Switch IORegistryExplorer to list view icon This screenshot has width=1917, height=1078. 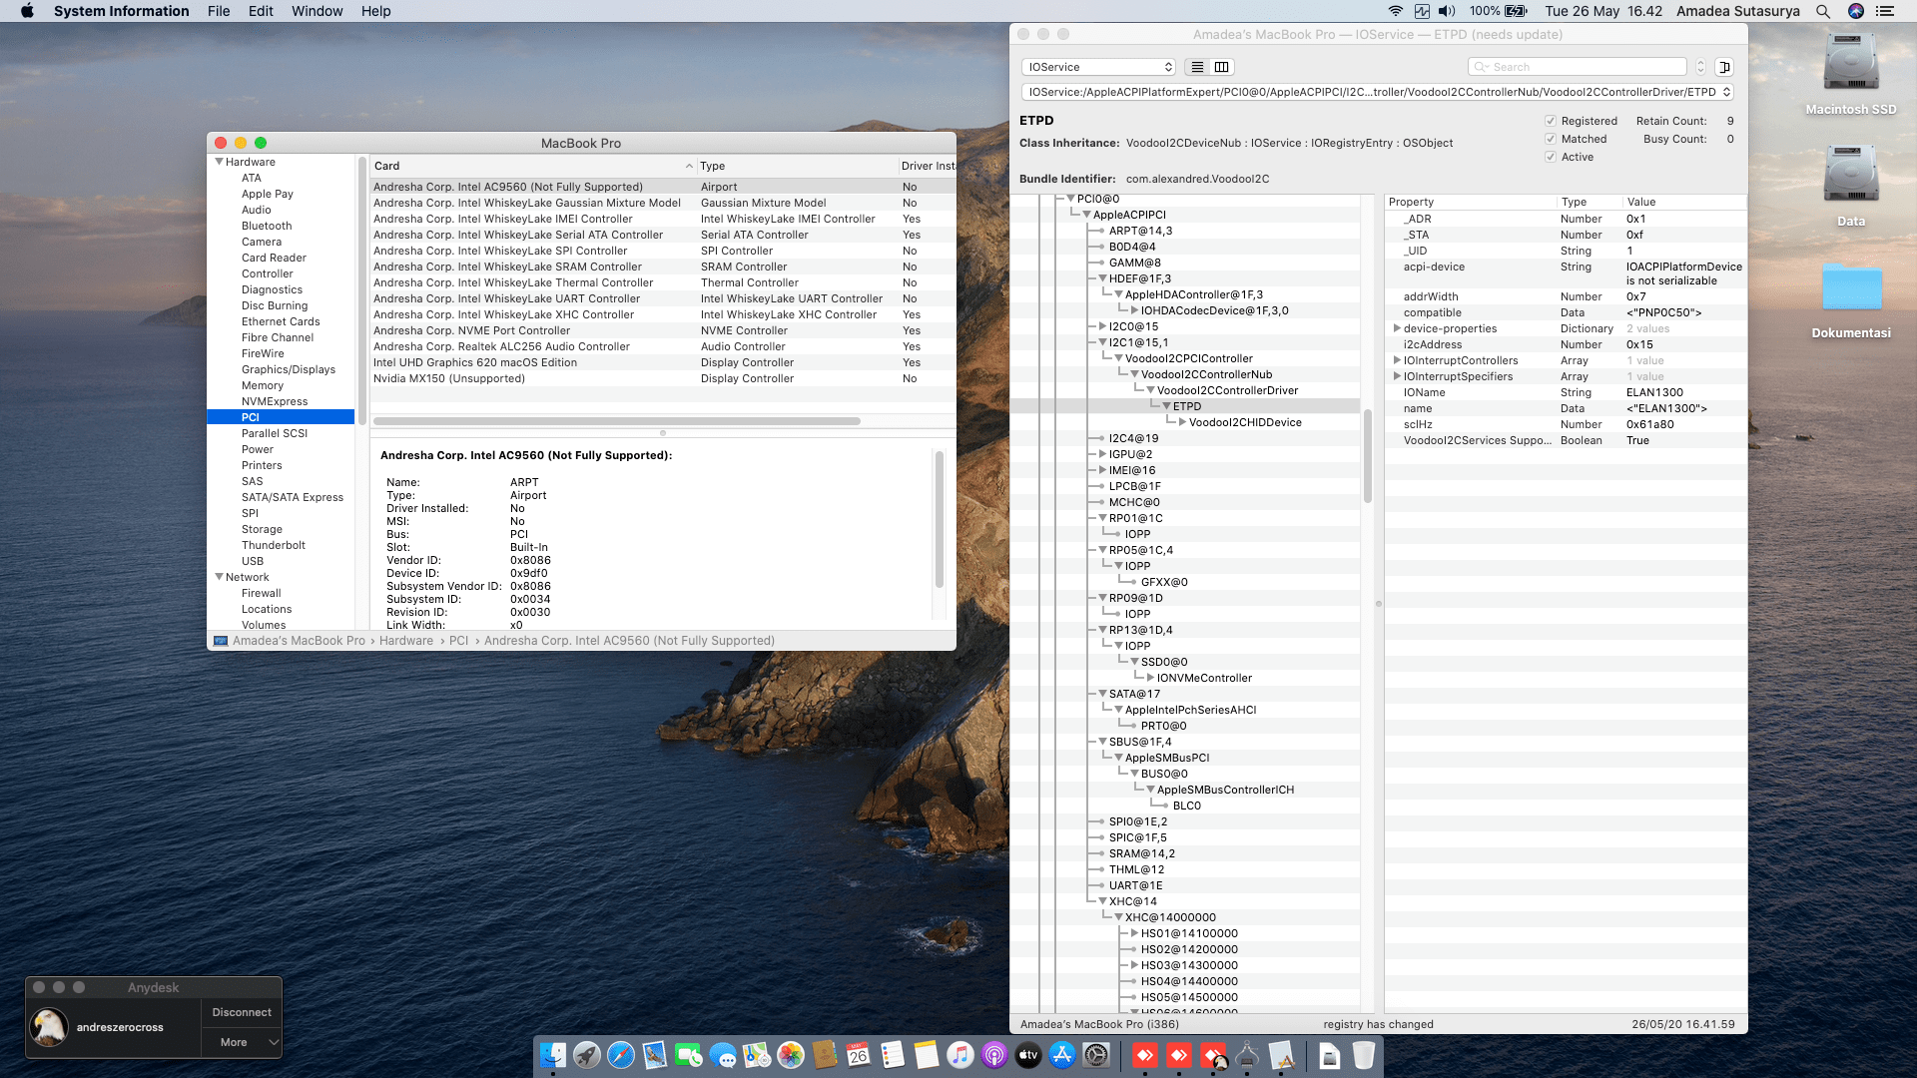(x=1197, y=67)
